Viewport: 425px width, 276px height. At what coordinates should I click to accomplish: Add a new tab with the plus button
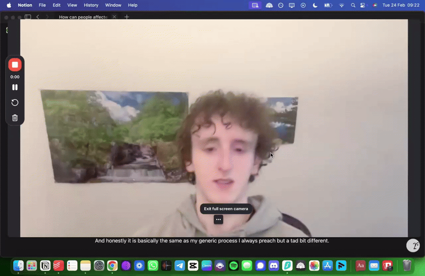tap(127, 17)
